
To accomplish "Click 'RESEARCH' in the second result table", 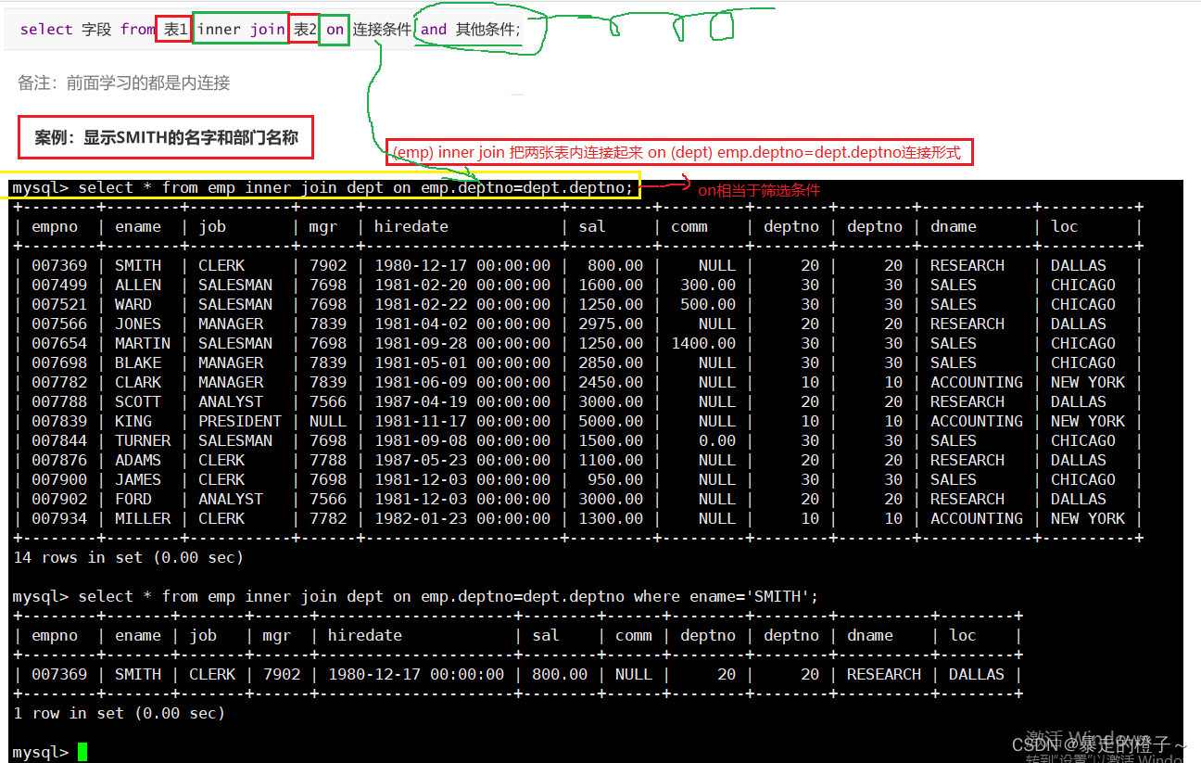I will click(x=884, y=674).
